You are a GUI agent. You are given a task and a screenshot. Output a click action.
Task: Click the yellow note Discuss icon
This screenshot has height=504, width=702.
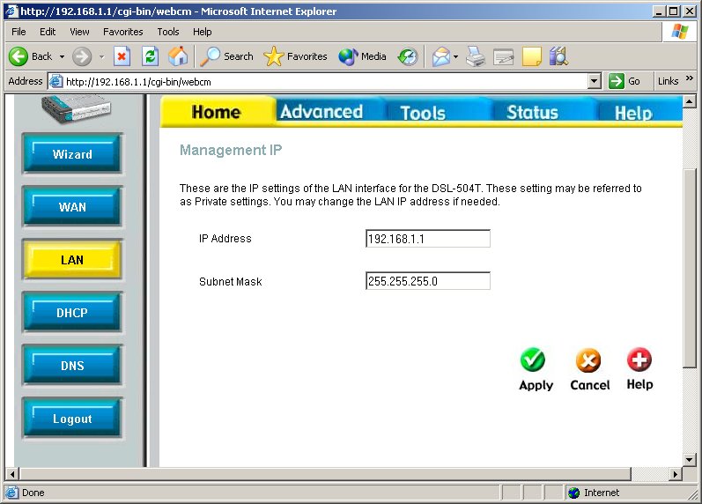(531, 57)
